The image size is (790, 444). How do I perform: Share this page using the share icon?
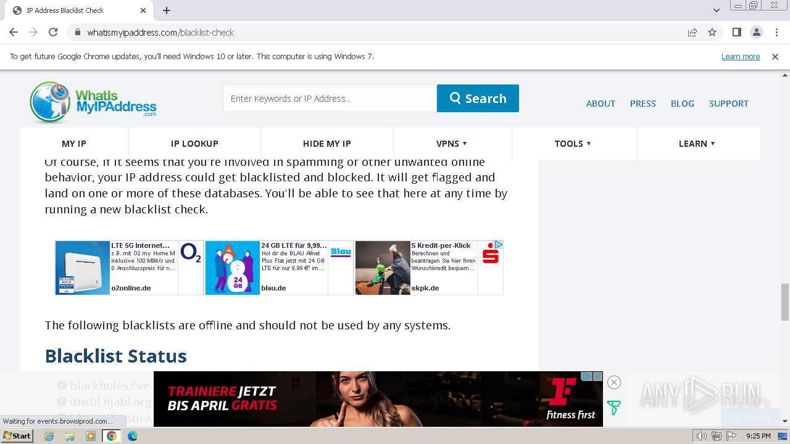(692, 33)
